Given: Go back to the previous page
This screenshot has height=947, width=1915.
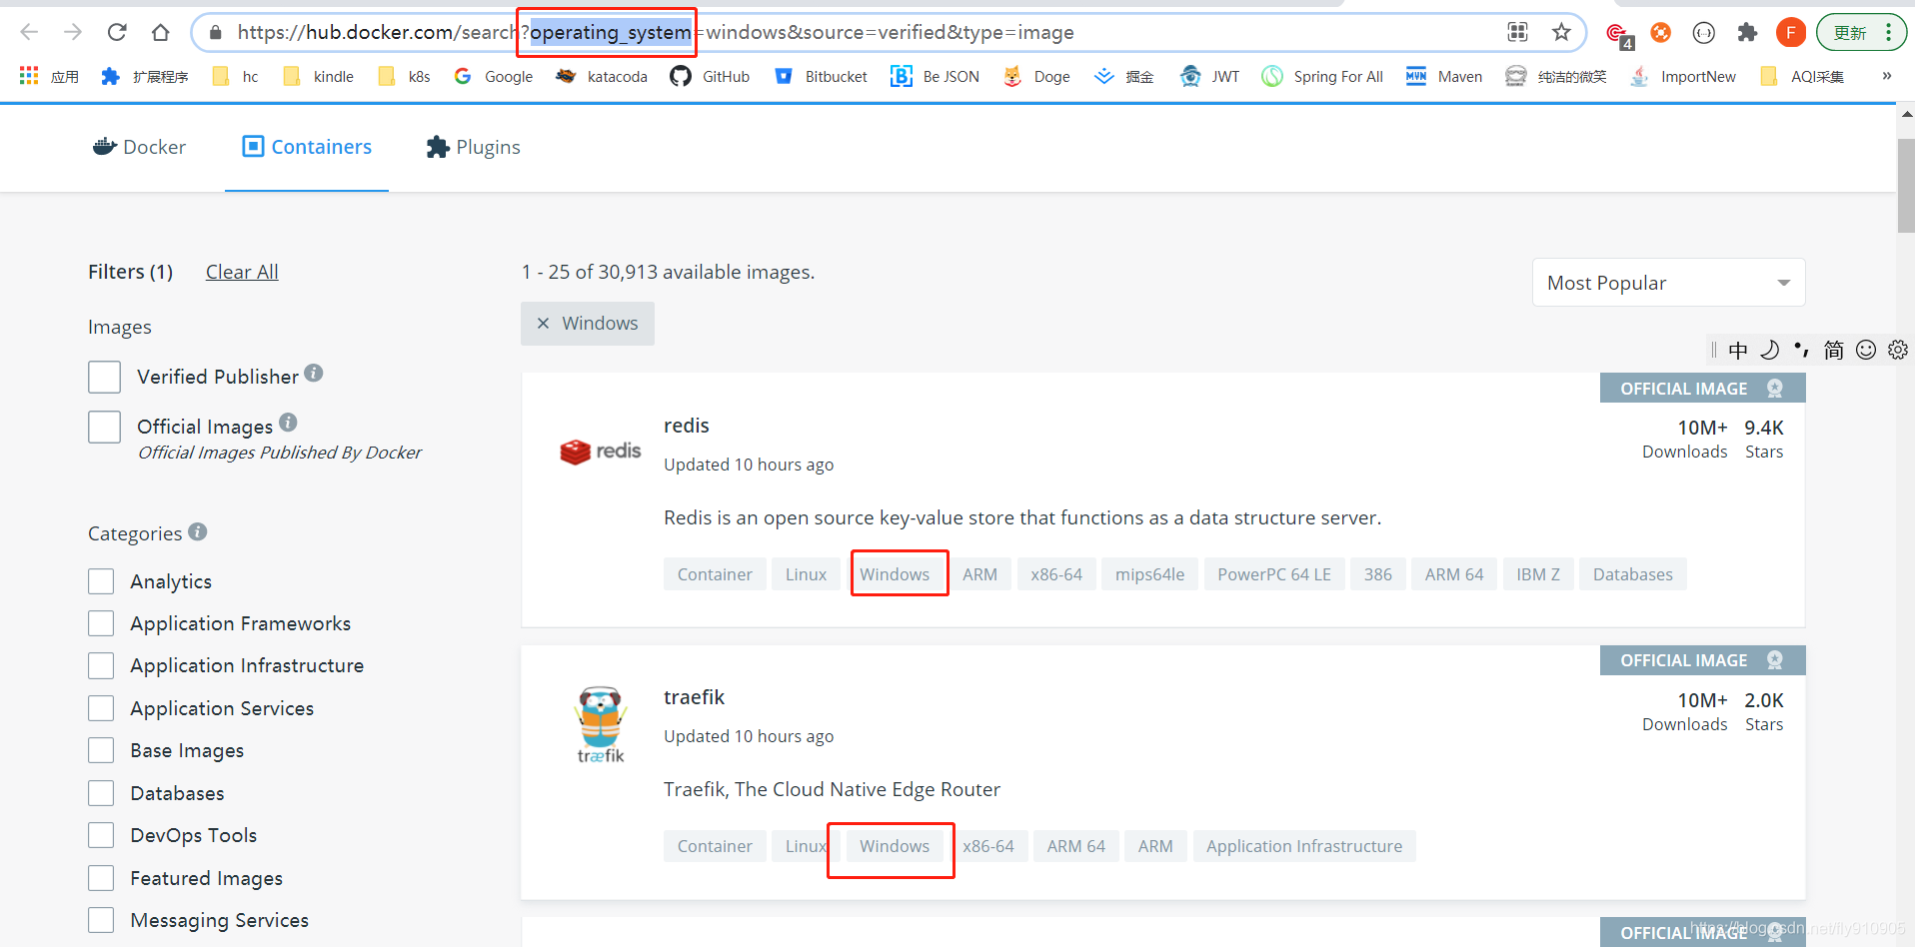Looking at the screenshot, I should (29, 32).
